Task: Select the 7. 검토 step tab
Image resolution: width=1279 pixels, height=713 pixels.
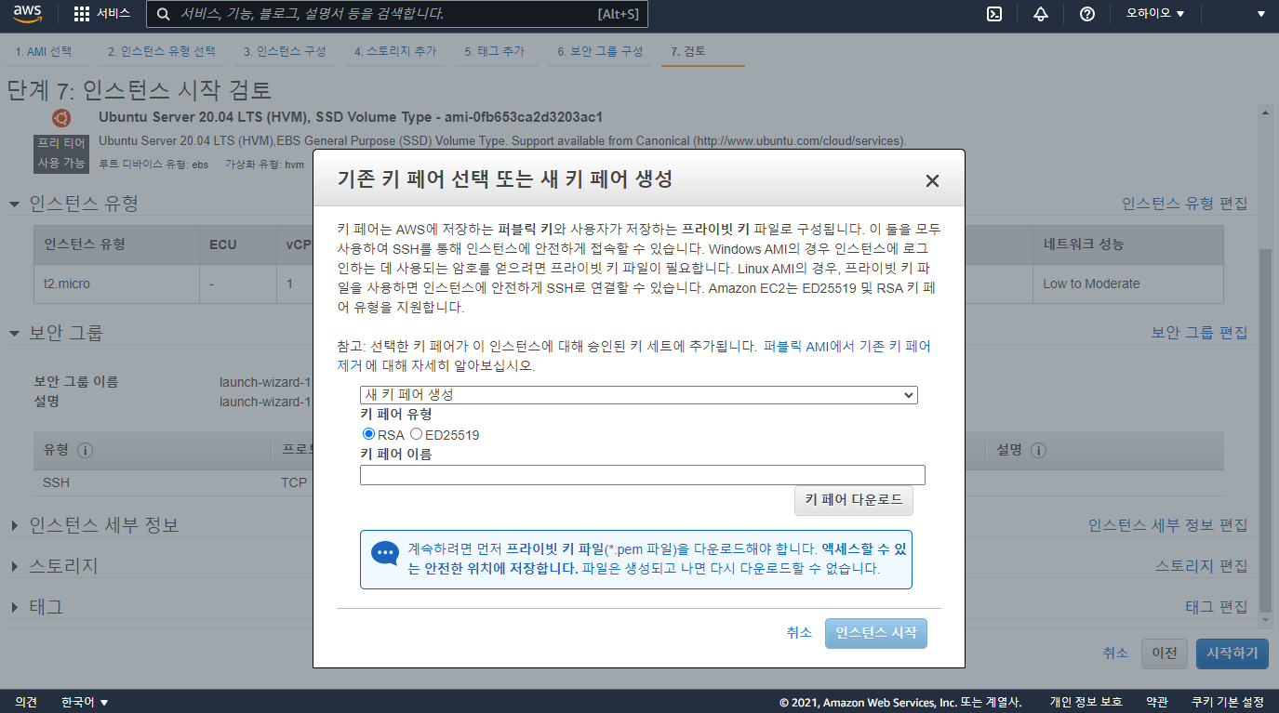Action: [x=688, y=52]
